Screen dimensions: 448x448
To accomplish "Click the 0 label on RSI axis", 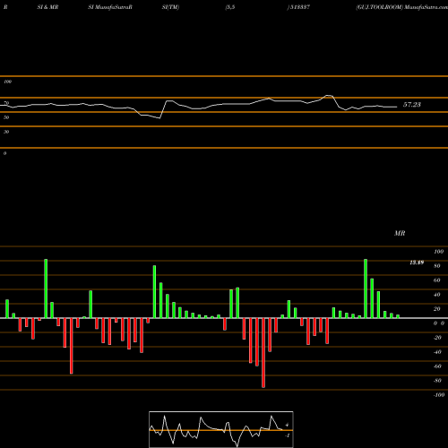I will click(4, 153).
